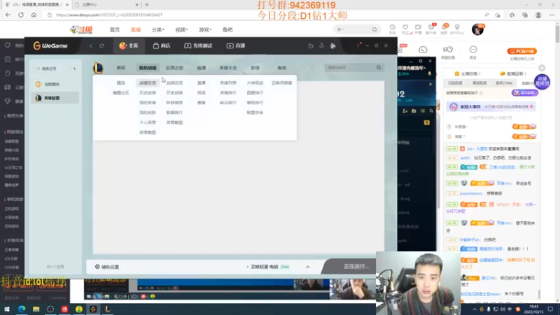Open 发现 menu in LoL nav
Image resolution: width=560 pixels, height=315 pixels.
pos(255,67)
